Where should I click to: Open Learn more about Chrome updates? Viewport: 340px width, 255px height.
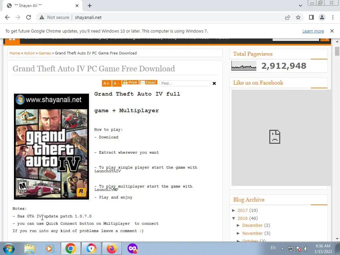click(313, 31)
